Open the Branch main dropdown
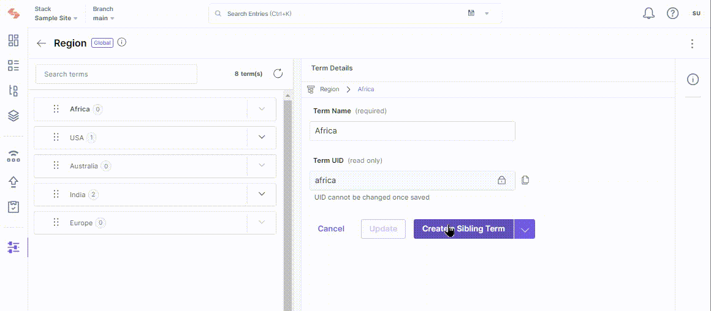Image resolution: width=711 pixels, height=311 pixels. click(x=104, y=18)
